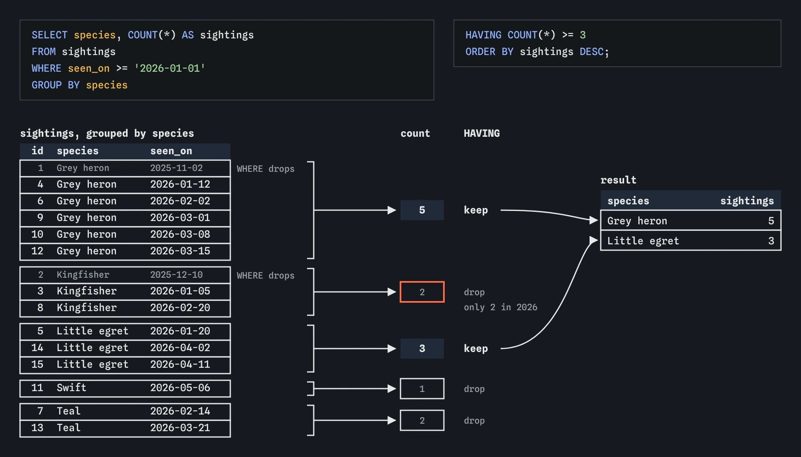Click the 'only 2 in 2026' note

[x=501, y=307]
